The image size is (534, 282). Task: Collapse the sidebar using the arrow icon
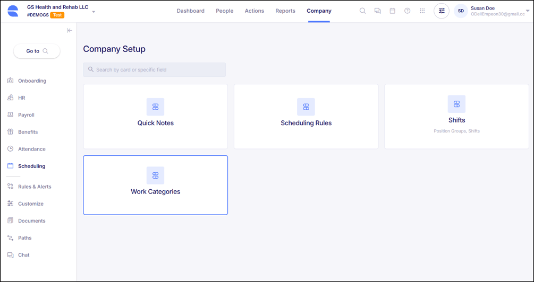pyautogui.click(x=69, y=31)
